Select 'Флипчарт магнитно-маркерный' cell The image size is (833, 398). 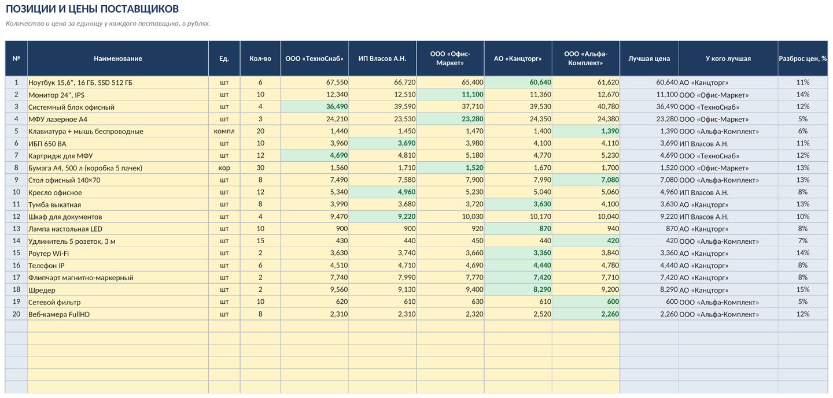[x=118, y=278]
